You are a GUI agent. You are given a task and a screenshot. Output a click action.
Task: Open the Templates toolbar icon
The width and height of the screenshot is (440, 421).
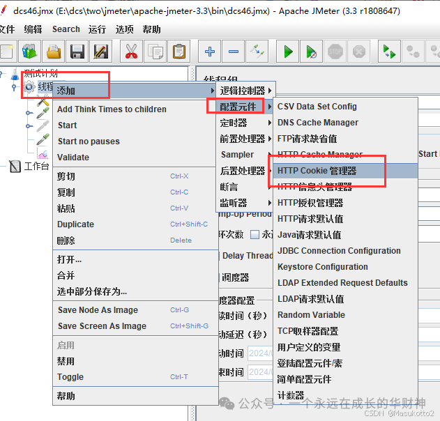click(x=30, y=52)
